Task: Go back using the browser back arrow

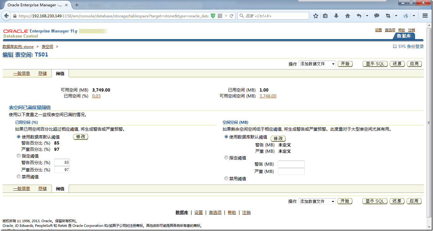Action: coord(7,16)
